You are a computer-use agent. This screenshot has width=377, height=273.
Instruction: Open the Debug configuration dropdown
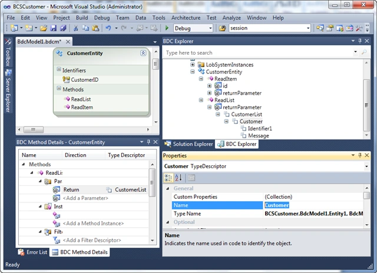coord(210,28)
